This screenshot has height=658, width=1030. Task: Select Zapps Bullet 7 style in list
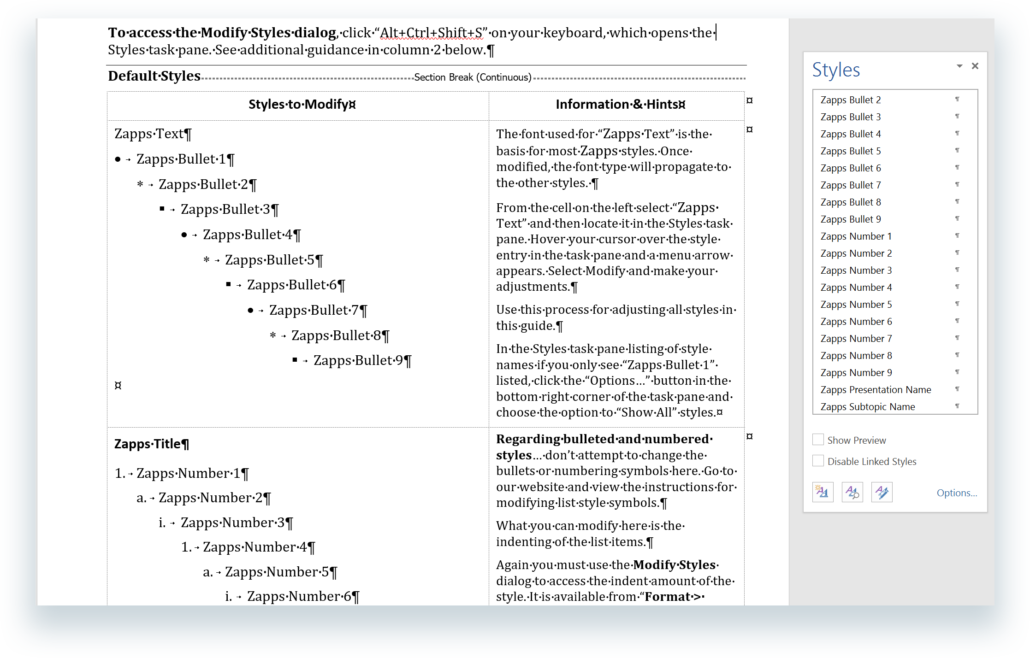pyautogui.click(x=894, y=185)
